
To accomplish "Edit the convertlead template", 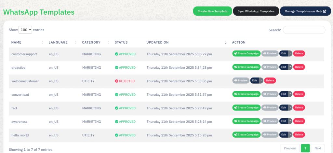I will 284,94.
